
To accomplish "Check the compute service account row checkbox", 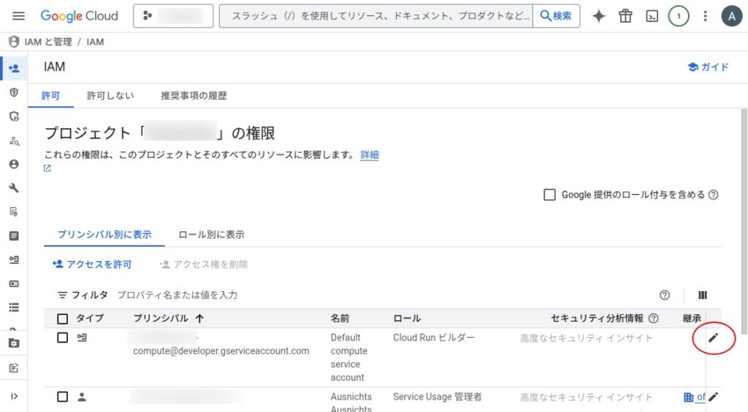I will click(x=63, y=338).
